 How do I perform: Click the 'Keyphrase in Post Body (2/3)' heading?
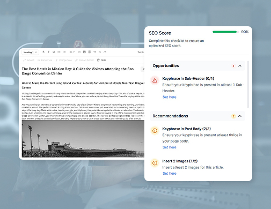(187, 129)
